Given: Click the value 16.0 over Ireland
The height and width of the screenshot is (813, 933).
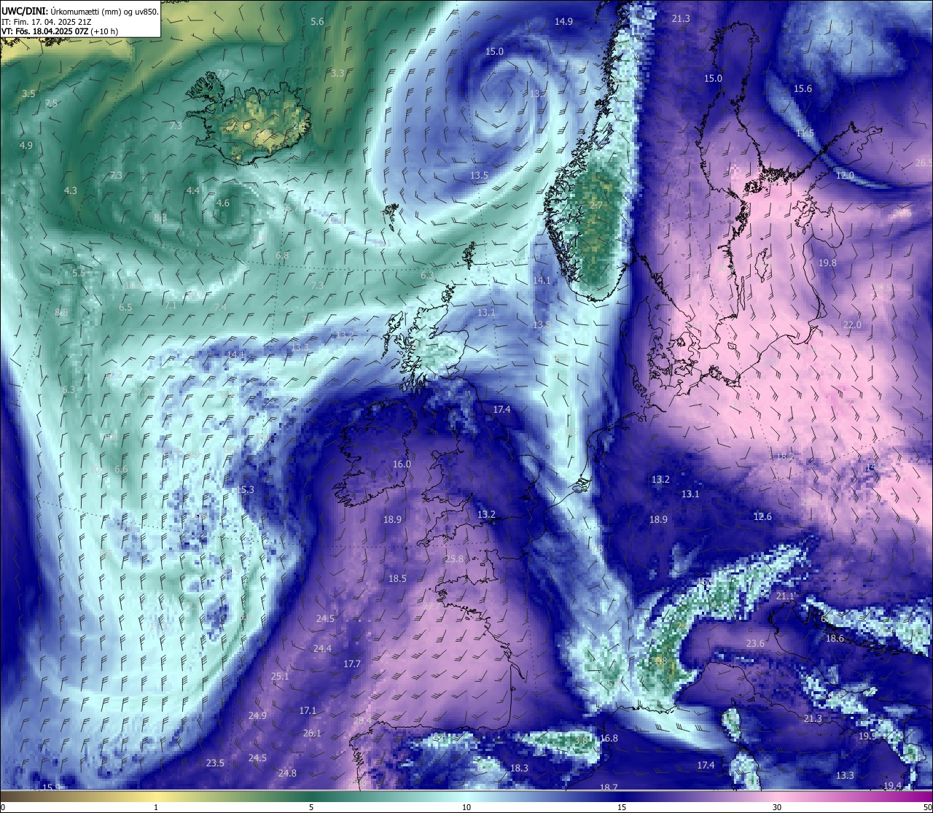Looking at the screenshot, I should pos(402,464).
